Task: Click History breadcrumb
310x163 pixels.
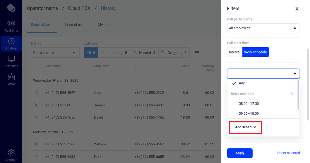Action: 108,8
